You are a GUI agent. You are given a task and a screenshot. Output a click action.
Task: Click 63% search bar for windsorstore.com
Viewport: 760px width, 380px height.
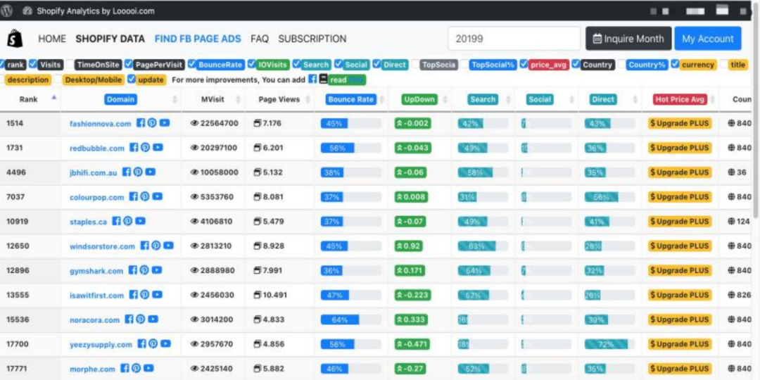tap(477, 246)
